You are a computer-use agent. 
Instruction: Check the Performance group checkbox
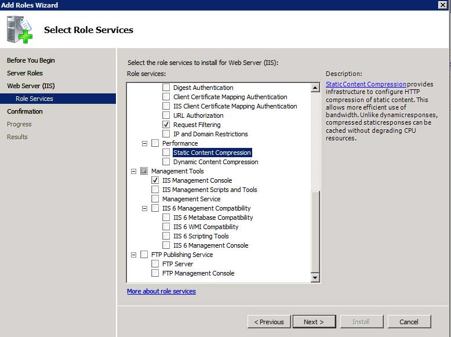tap(155, 143)
